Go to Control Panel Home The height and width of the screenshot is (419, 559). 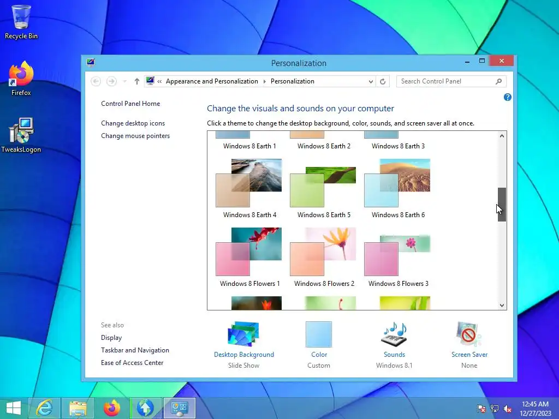[130, 104]
